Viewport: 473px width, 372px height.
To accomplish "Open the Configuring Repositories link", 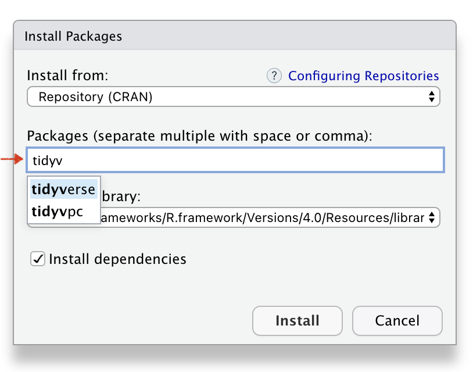I will pyautogui.click(x=363, y=76).
